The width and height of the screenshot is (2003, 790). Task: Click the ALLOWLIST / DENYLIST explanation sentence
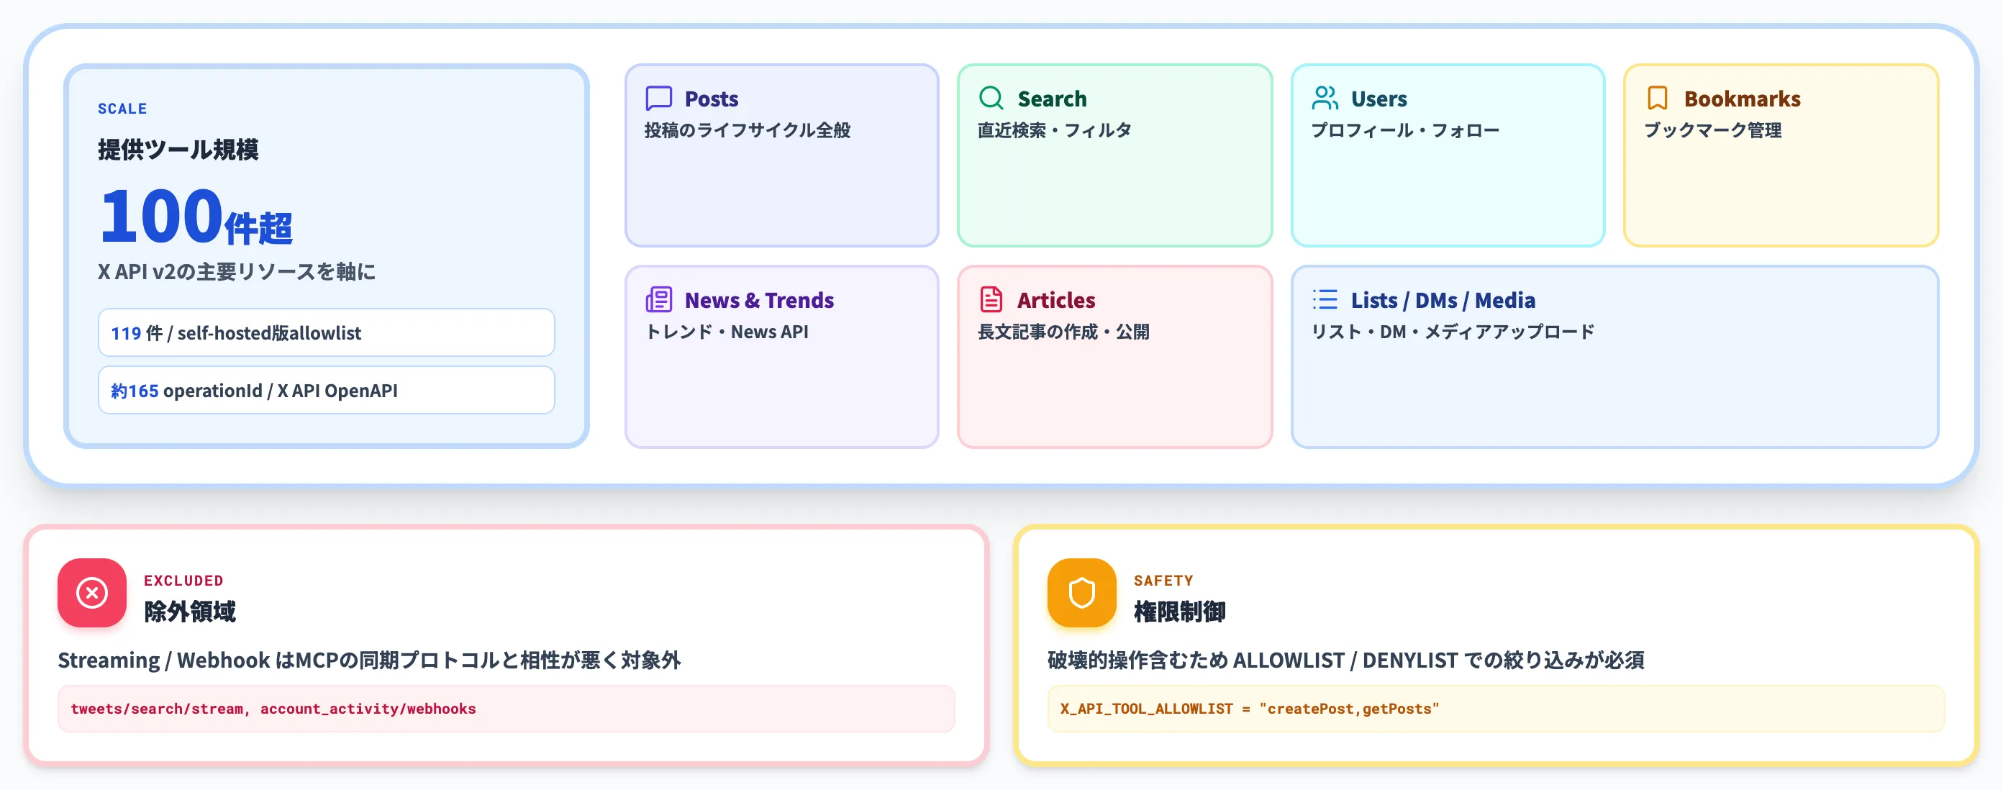tap(1345, 660)
